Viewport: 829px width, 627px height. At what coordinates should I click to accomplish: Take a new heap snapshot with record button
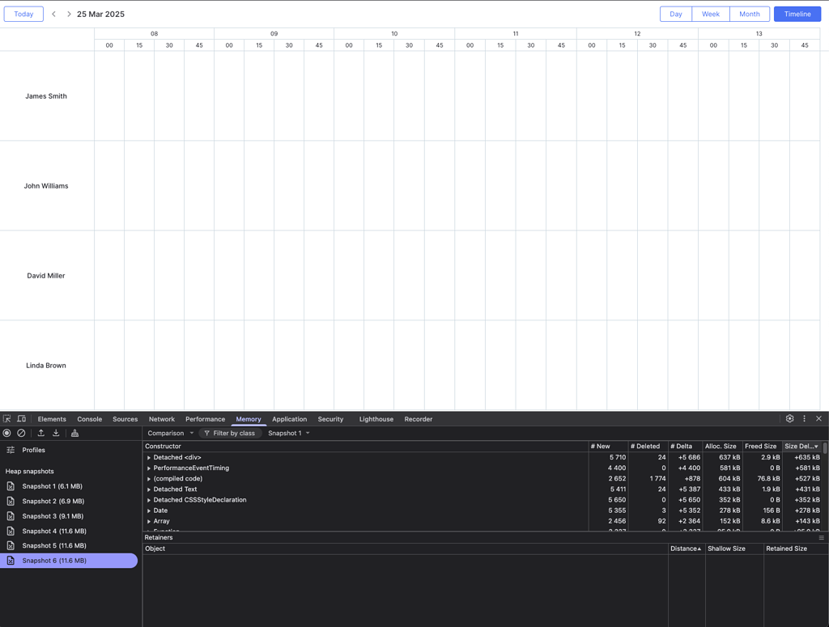click(x=6, y=433)
